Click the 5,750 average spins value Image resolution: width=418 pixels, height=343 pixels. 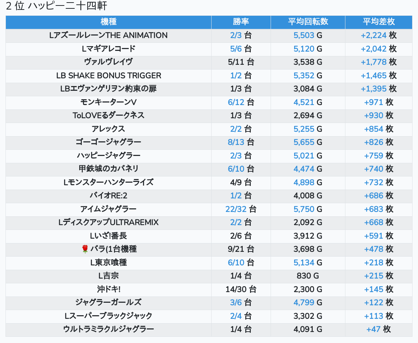pos(304,209)
